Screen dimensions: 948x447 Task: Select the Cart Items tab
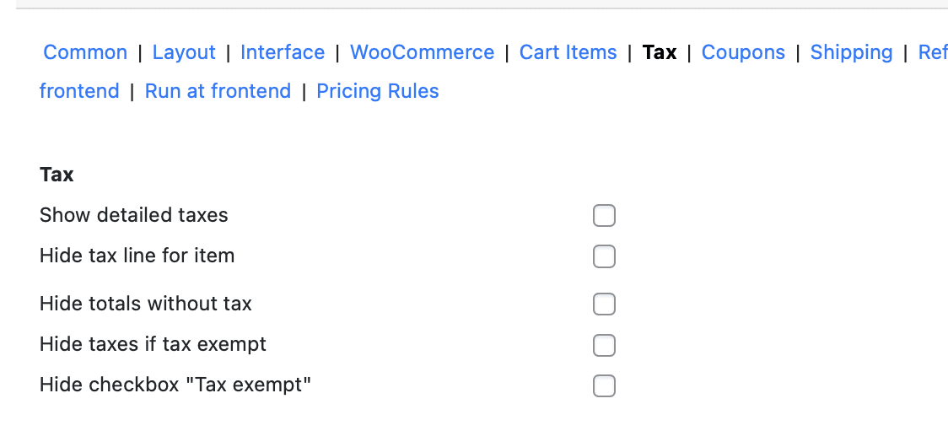click(x=568, y=52)
